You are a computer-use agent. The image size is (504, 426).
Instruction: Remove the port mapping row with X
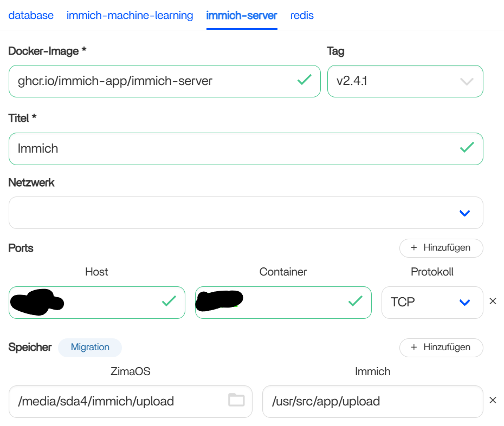[x=493, y=302]
